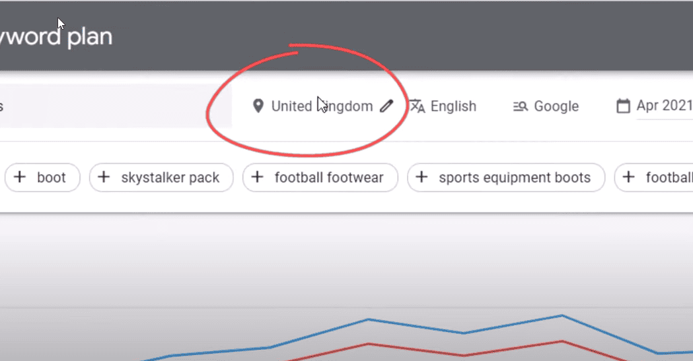Click the search network icon beside Google
This screenshot has width=693, height=361.
[521, 106]
